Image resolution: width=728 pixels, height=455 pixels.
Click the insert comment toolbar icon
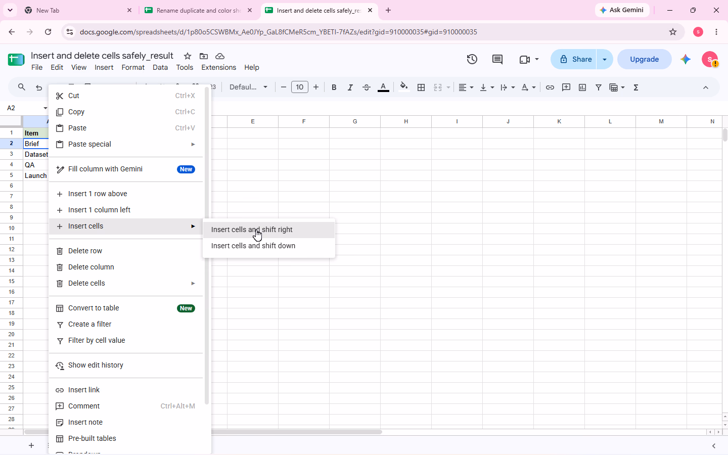pyautogui.click(x=566, y=87)
